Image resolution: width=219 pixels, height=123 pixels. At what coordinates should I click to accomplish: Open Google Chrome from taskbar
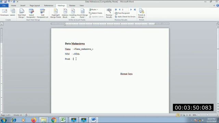[x=54, y=120]
